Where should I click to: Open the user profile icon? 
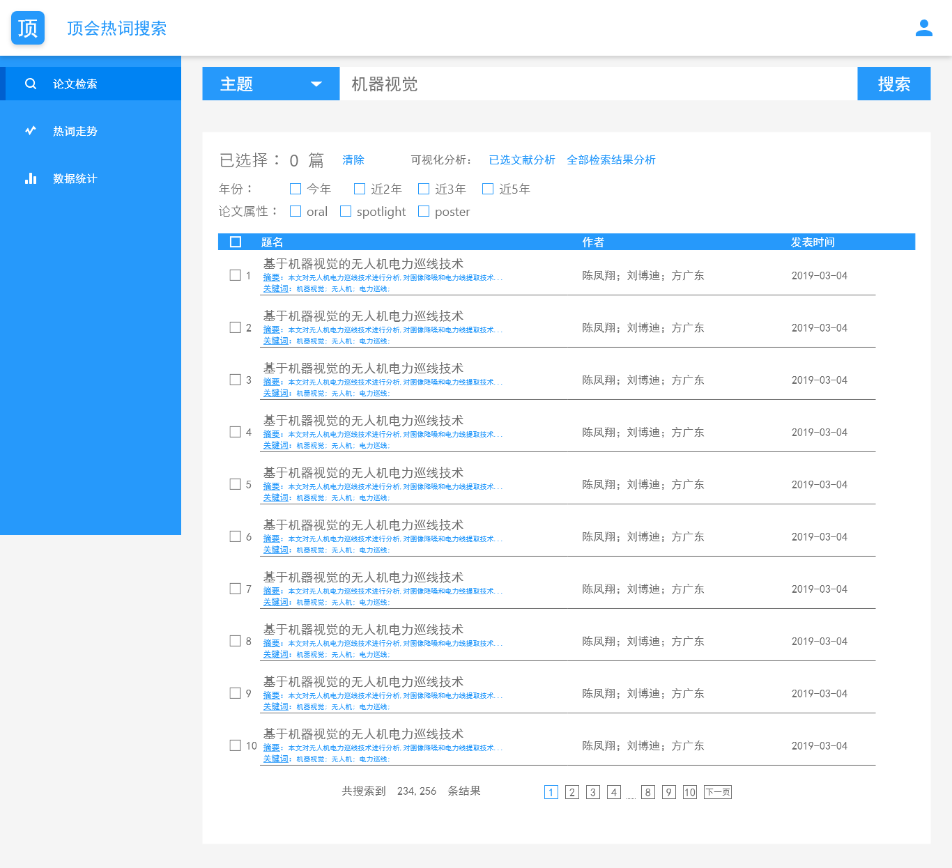(x=924, y=28)
